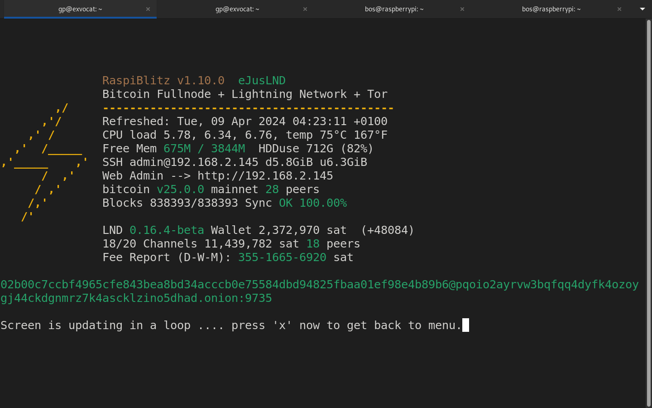652x408 pixels.
Task: Switch to the second gp@exvocat tab
Action: (237, 9)
